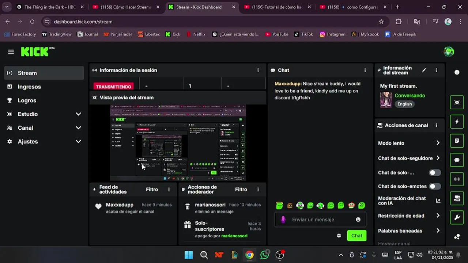Bookmark this page with the star icon
Viewport: 468px width, 263px height.
coord(381,22)
